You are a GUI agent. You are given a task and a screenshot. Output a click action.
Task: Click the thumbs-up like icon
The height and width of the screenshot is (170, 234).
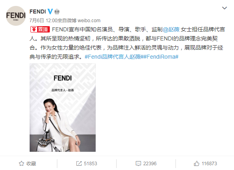196,163
